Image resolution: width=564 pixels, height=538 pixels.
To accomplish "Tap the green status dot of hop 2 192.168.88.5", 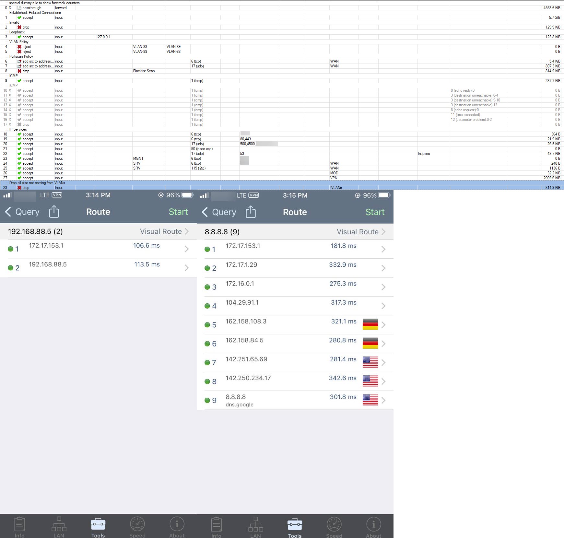I will [10, 268].
